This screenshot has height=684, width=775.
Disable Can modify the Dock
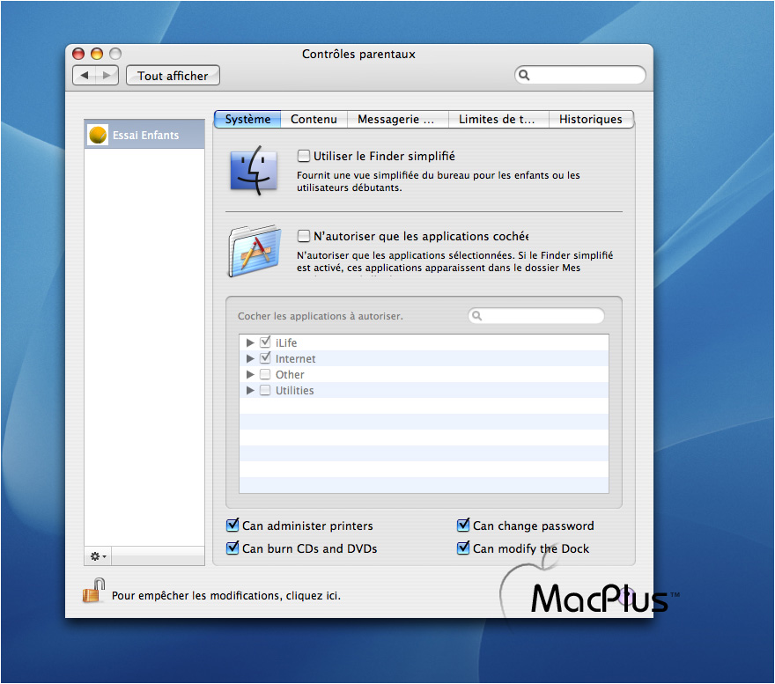click(463, 548)
